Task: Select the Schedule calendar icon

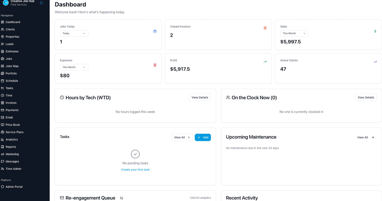Action: coord(3,81)
